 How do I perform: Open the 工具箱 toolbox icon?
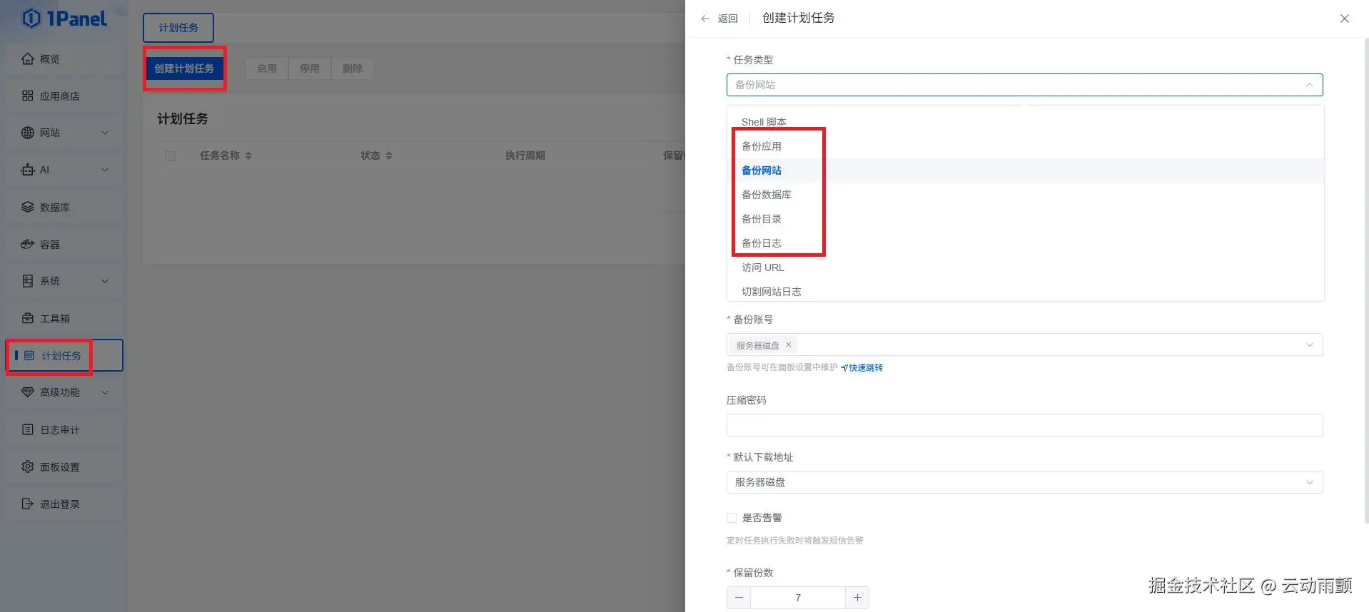click(x=28, y=318)
